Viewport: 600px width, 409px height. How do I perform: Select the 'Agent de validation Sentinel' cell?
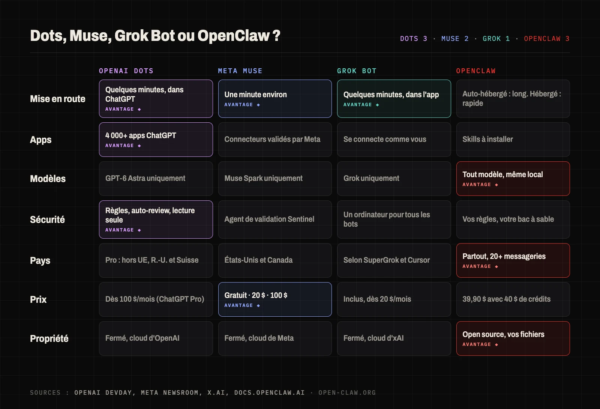coord(275,220)
